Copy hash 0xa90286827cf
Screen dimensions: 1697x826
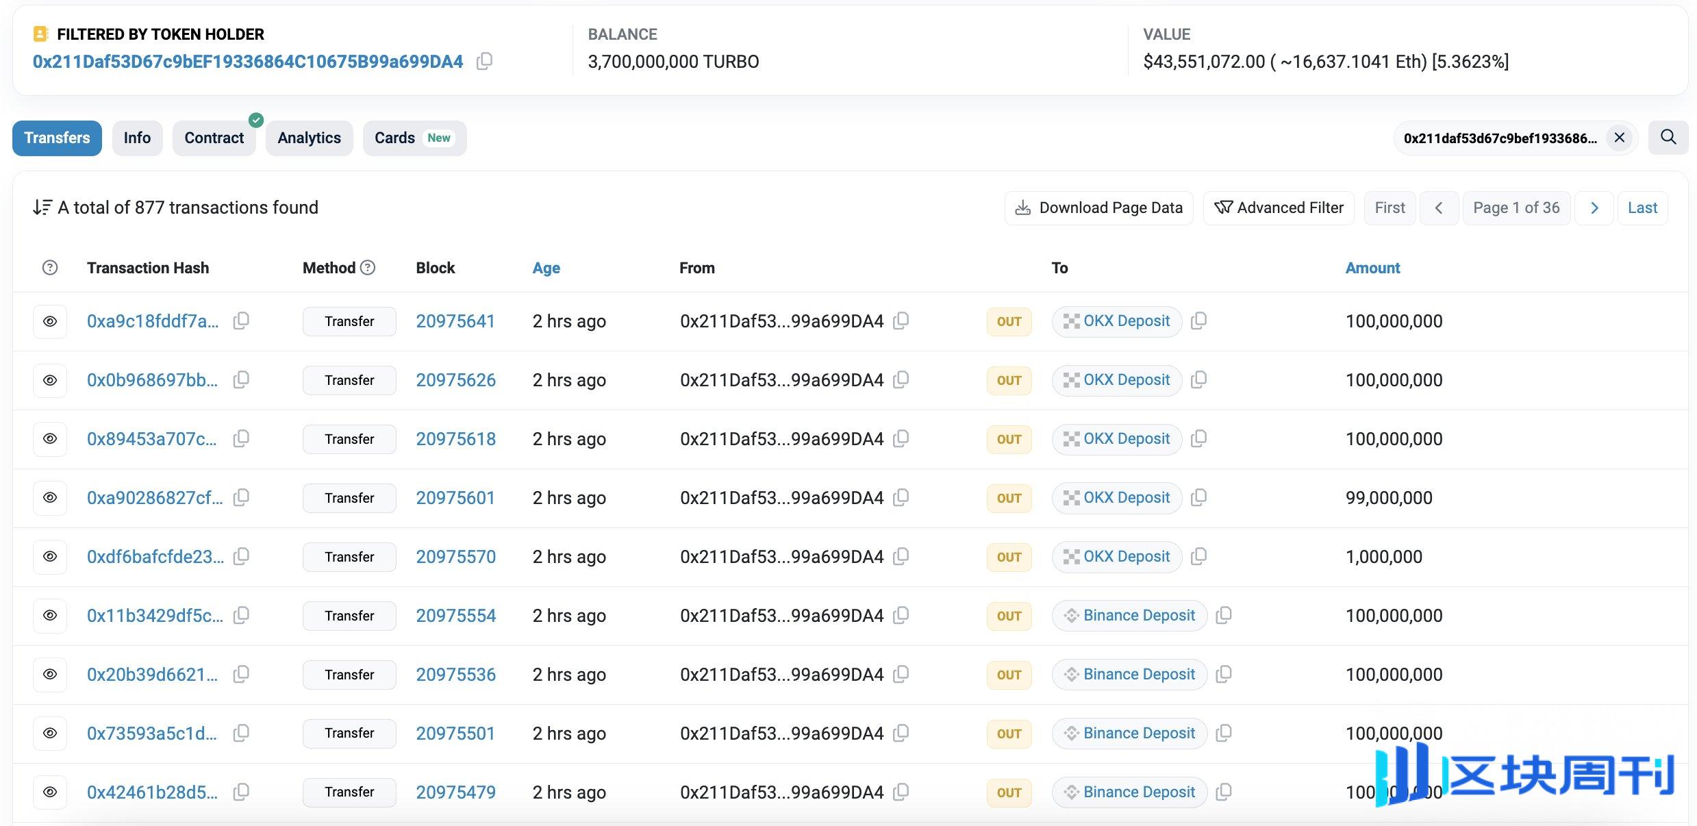[x=241, y=497]
